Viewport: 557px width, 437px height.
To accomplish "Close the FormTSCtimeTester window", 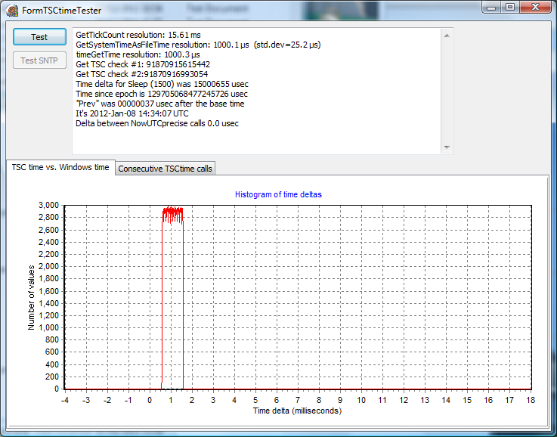I will (535, 7).
